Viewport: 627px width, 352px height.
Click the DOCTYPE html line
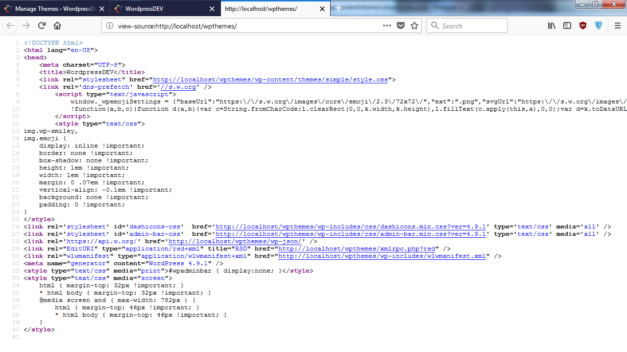pyautogui.click(x=53, y=43)
